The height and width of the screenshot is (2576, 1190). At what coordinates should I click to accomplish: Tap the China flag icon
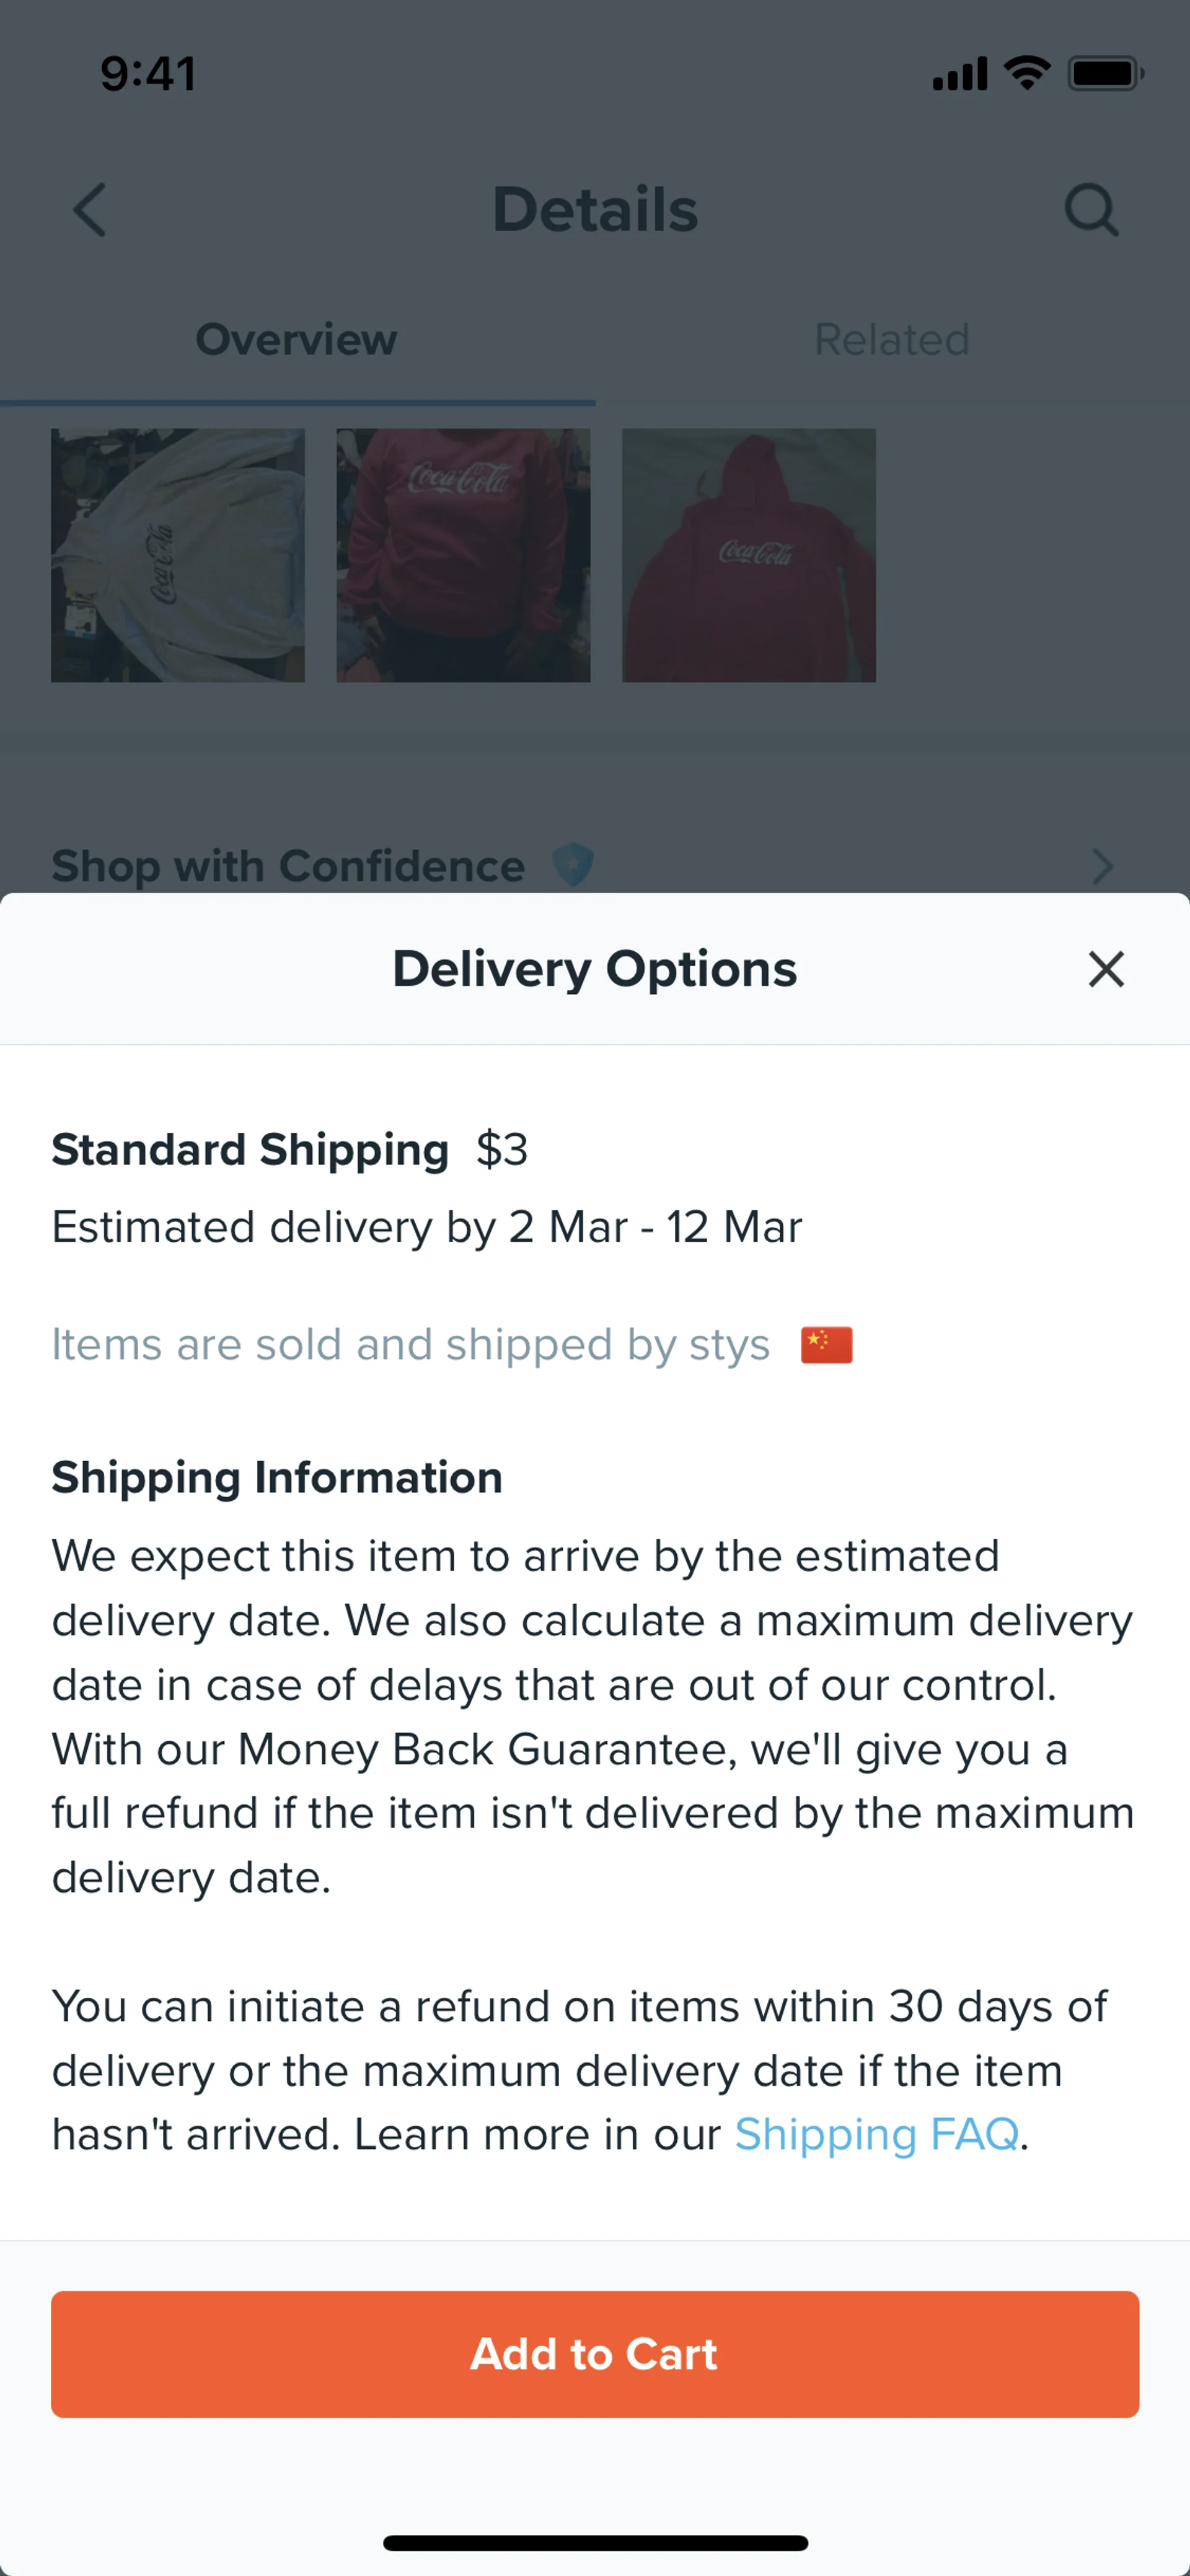[826, 1345]
